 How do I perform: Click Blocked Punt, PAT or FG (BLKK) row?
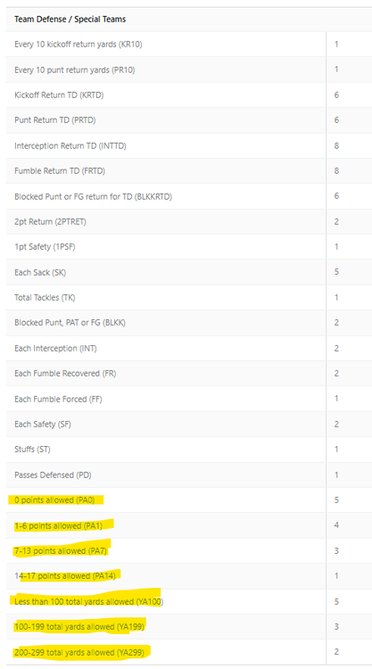pos(189,323)
